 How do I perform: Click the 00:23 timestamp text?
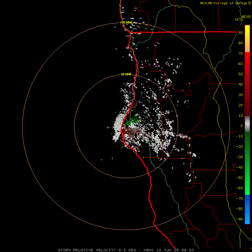click(188, 250)
